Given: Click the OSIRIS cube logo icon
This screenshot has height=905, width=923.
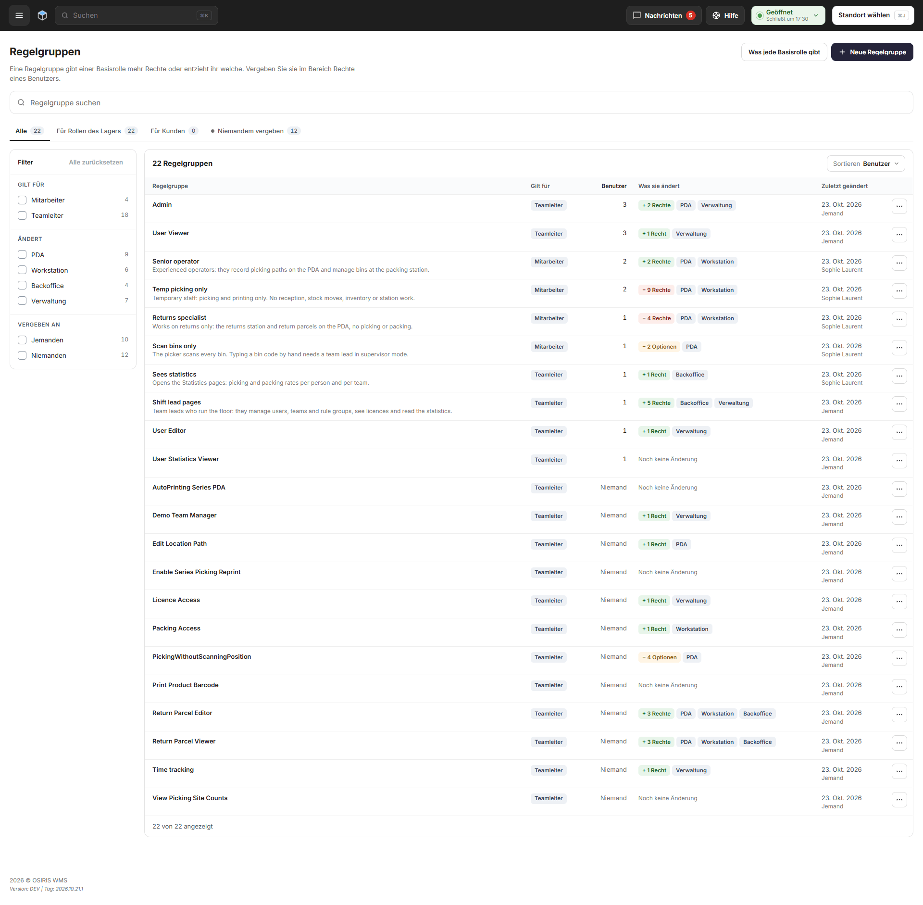Looking at the screenshot, I should click(x=42, y=15).
